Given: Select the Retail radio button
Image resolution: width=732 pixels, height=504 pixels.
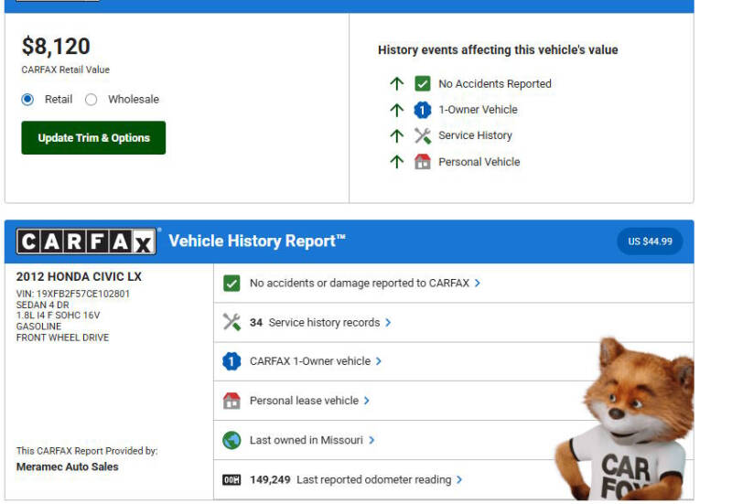Looking at the screenshot, I should coord(27,100).
